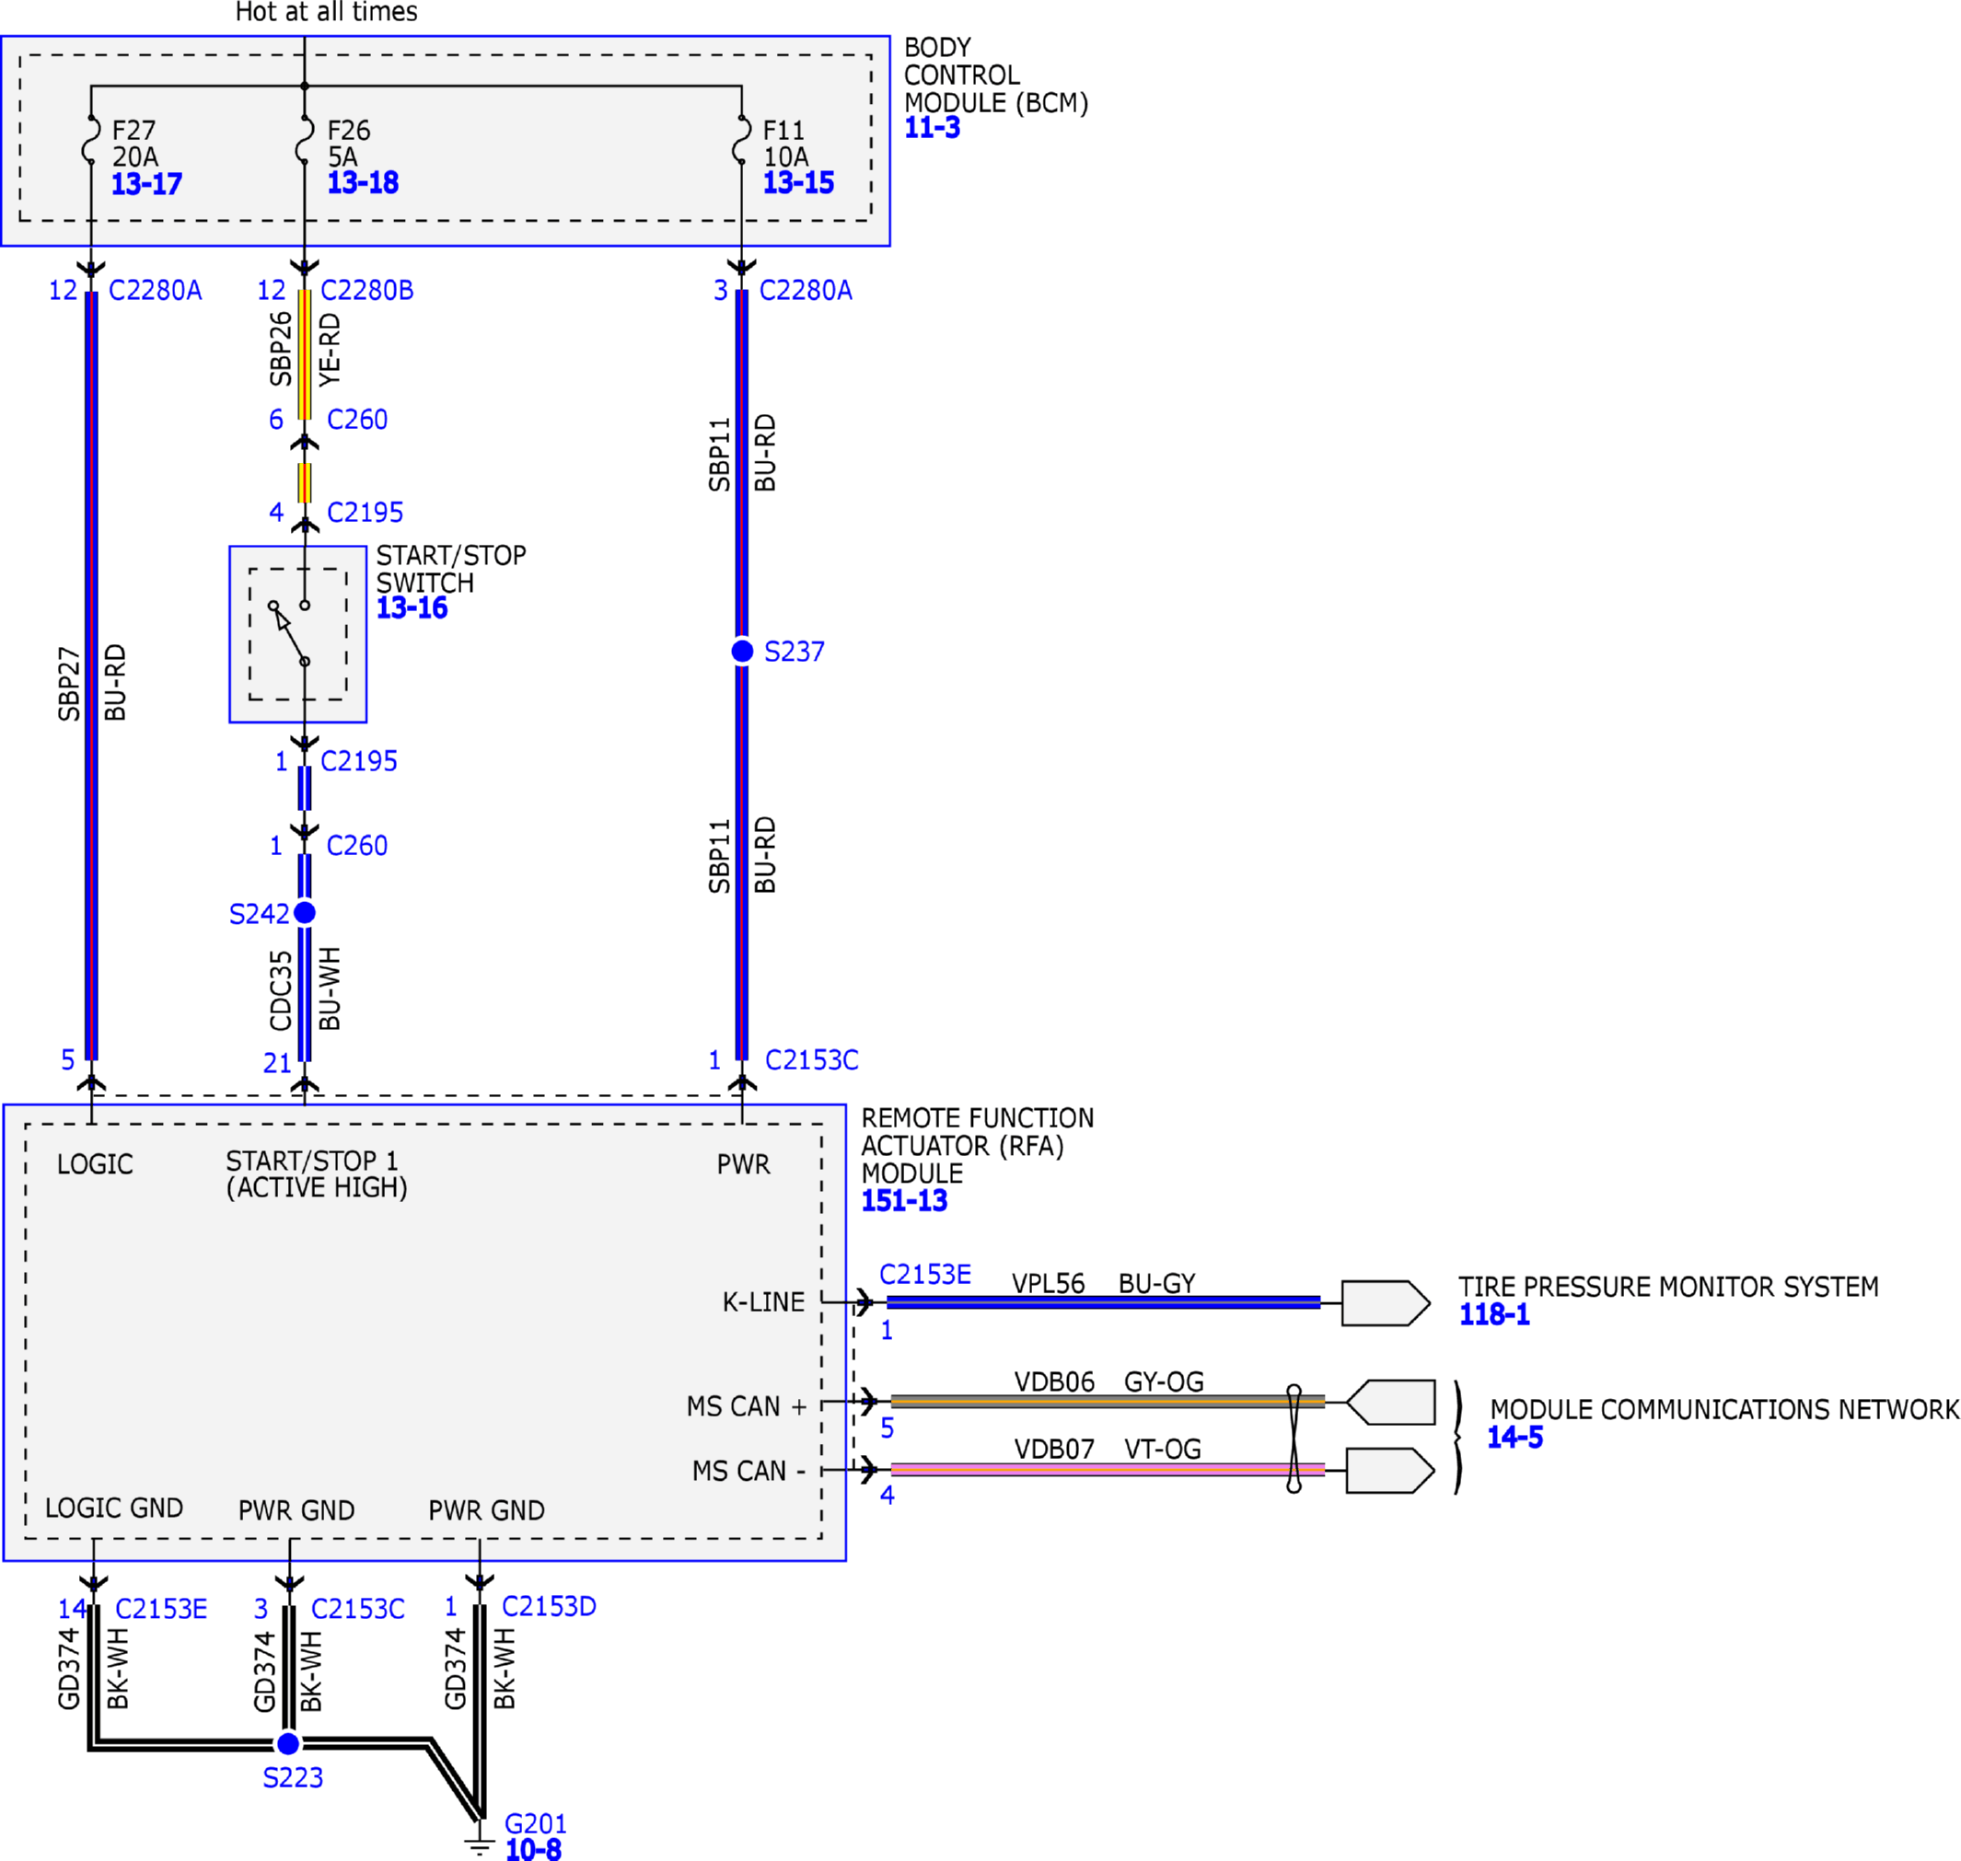This screenshot has width=1961, height=1861.
Task: Select the Hot at all times label
Action: [x=327, y=12]
